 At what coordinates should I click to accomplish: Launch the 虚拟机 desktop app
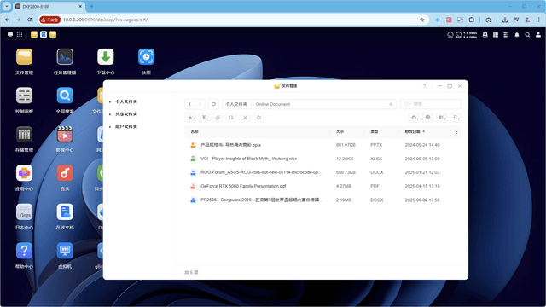[65, 251]
